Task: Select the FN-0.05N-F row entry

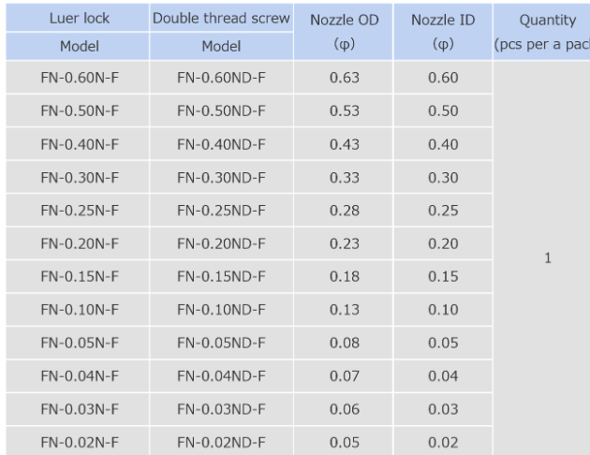Action: 80,343
